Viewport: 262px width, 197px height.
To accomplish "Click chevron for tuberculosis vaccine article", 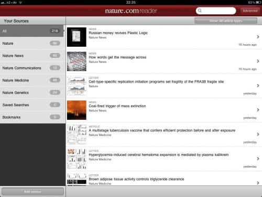I will coord(258,134).
